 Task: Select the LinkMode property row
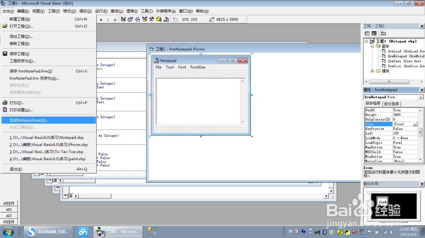click(391, 138)
